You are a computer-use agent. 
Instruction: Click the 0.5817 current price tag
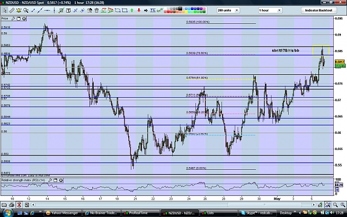click(x=339, y=62)
